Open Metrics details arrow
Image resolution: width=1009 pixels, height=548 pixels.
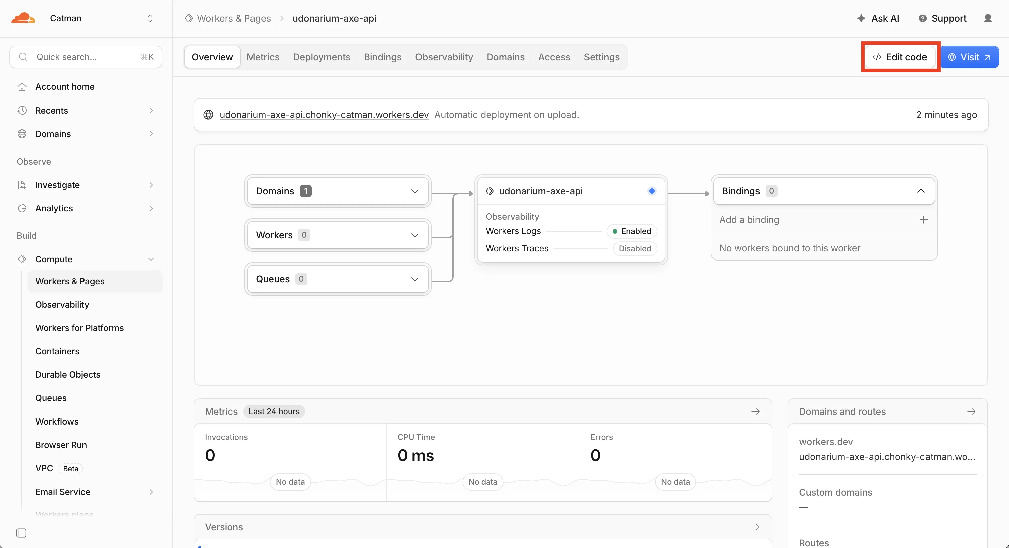(755, 412)
